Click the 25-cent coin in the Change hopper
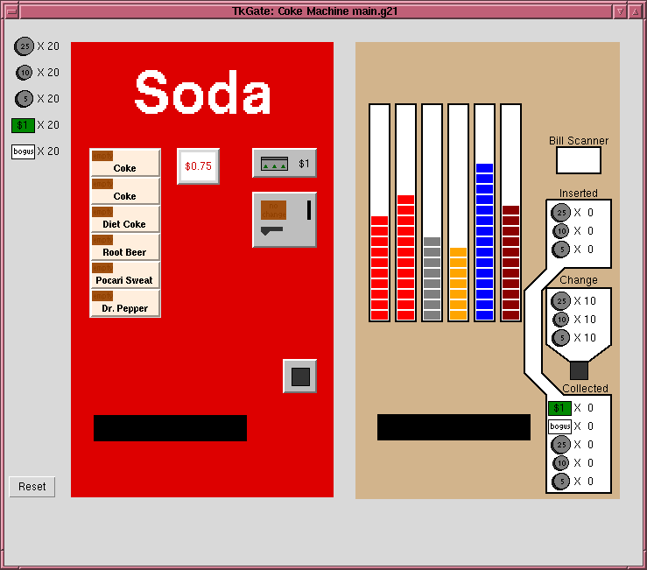The width and height of the screenshot is (647, 570). click(561, 301)
